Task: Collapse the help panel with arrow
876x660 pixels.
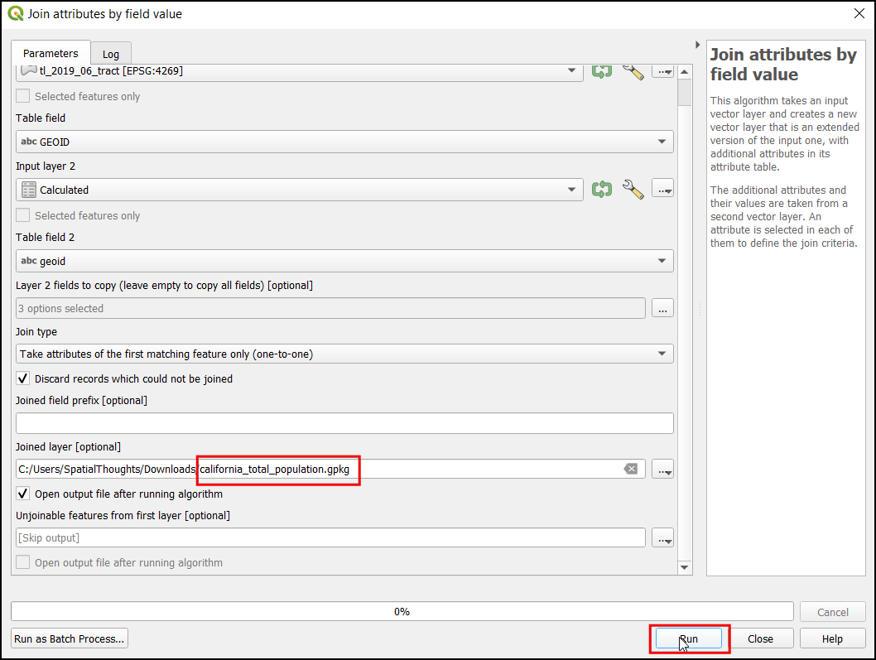Action: coord(697,45)
